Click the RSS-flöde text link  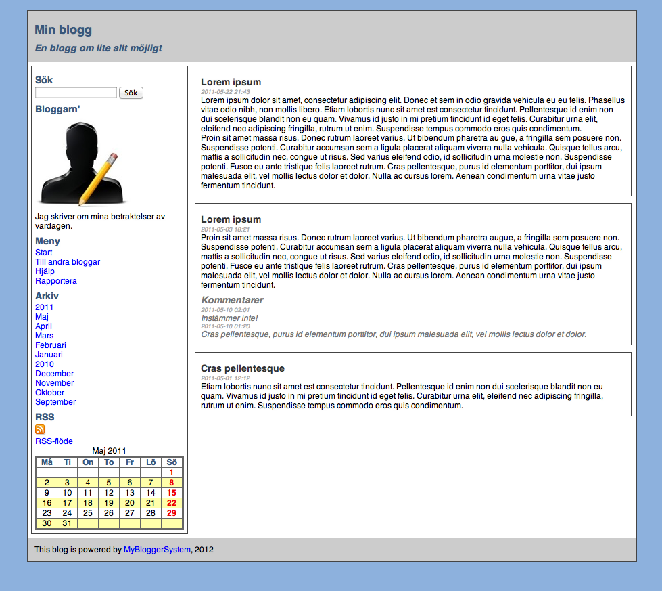tap(54, 441)
